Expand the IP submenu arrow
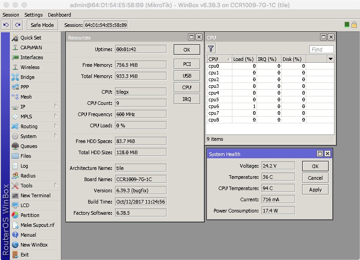This screenshot has height=260, width=360. (56, 106)
